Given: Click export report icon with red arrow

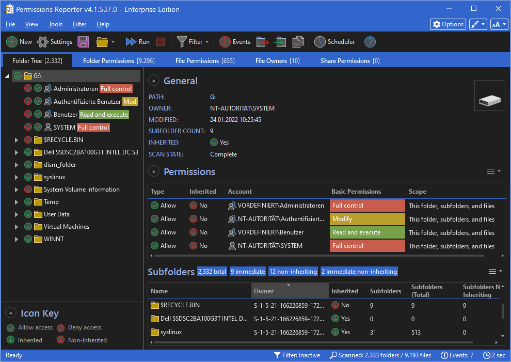Looking at the screenshot, I should click(x=262, y=42).
